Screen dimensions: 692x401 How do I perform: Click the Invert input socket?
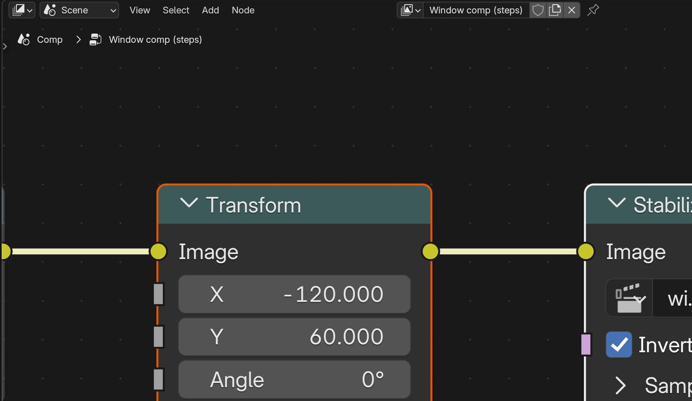586,345
